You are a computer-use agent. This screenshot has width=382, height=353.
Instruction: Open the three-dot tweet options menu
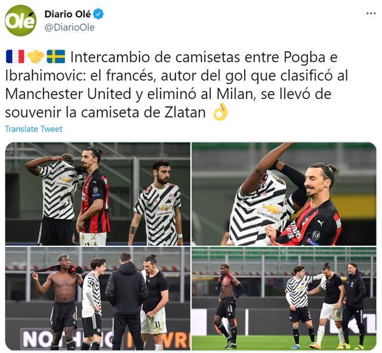click(x=371, y=13)
